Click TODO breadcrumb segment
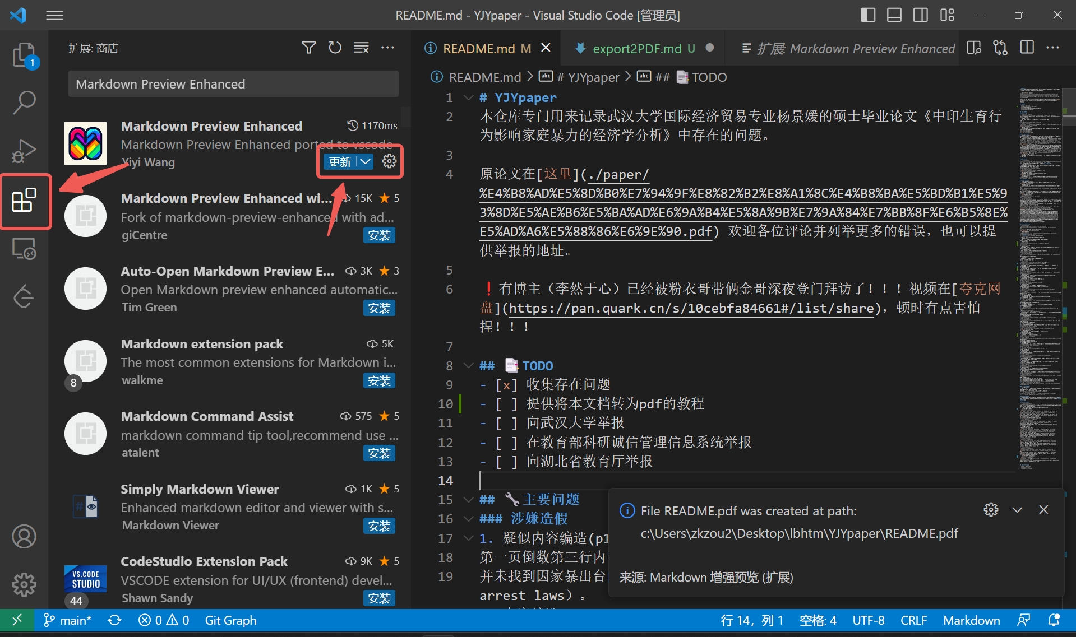Screen dimensions: 1076x637 click(701, 77)
